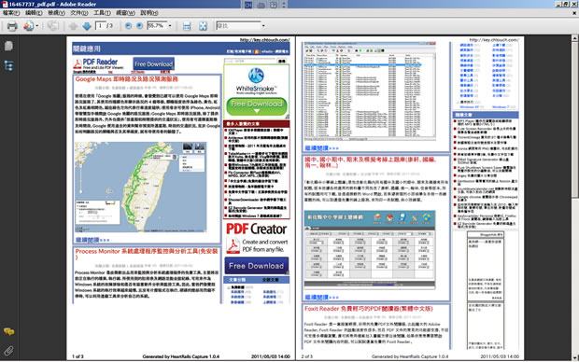Click 'Generated by HeartRails Capture 1.0.4' on page 1
The height and width of the screenshot is (362, 579).
[x=181, y=356]
